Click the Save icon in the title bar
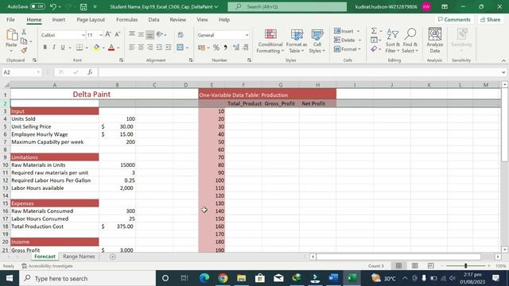The image size is (509, 286). [84, 6]
